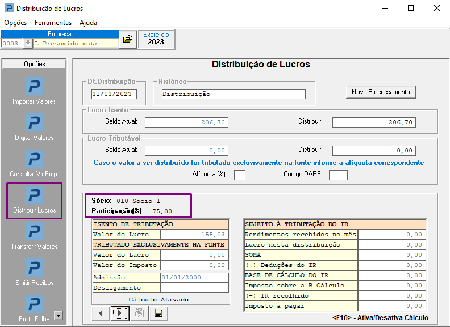This screenshot has width=450, height=327.
Task: Open the Ajuda menu
Action: click(88, 23)
